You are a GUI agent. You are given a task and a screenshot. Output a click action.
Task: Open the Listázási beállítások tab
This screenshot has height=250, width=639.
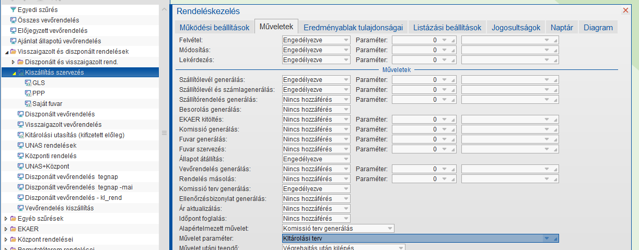[447, 28]
